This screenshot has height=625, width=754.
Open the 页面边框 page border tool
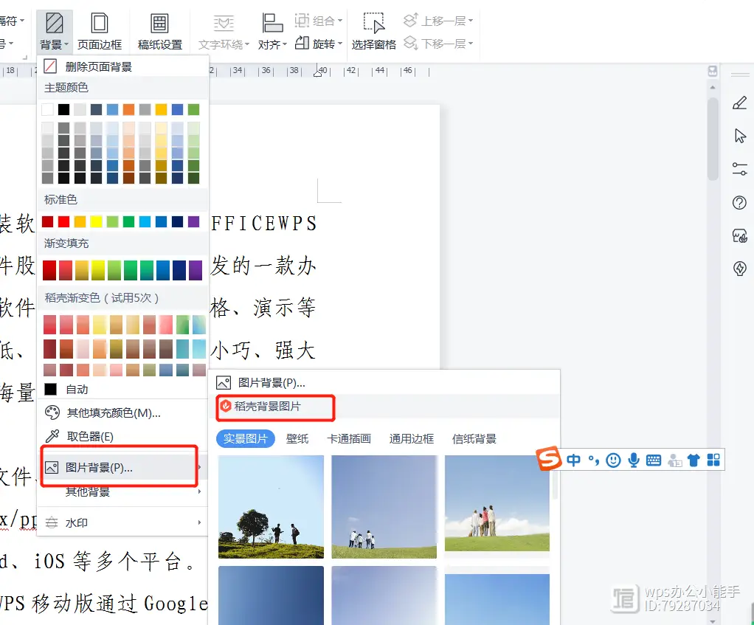[100, 32]
